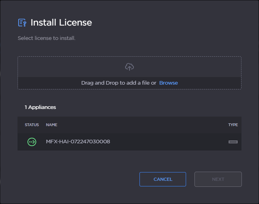The image size is (259, 204).
Task: Select the MFX-HAI-072247030008 appliance name
Action: click(78, 142)
